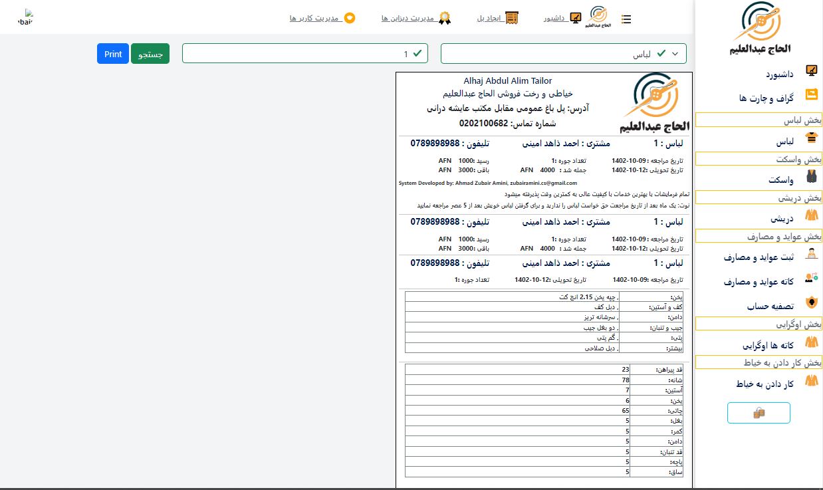Screen dimensions: 823x490
Task: Click the vest icon for واسکت
Action: 811,176
